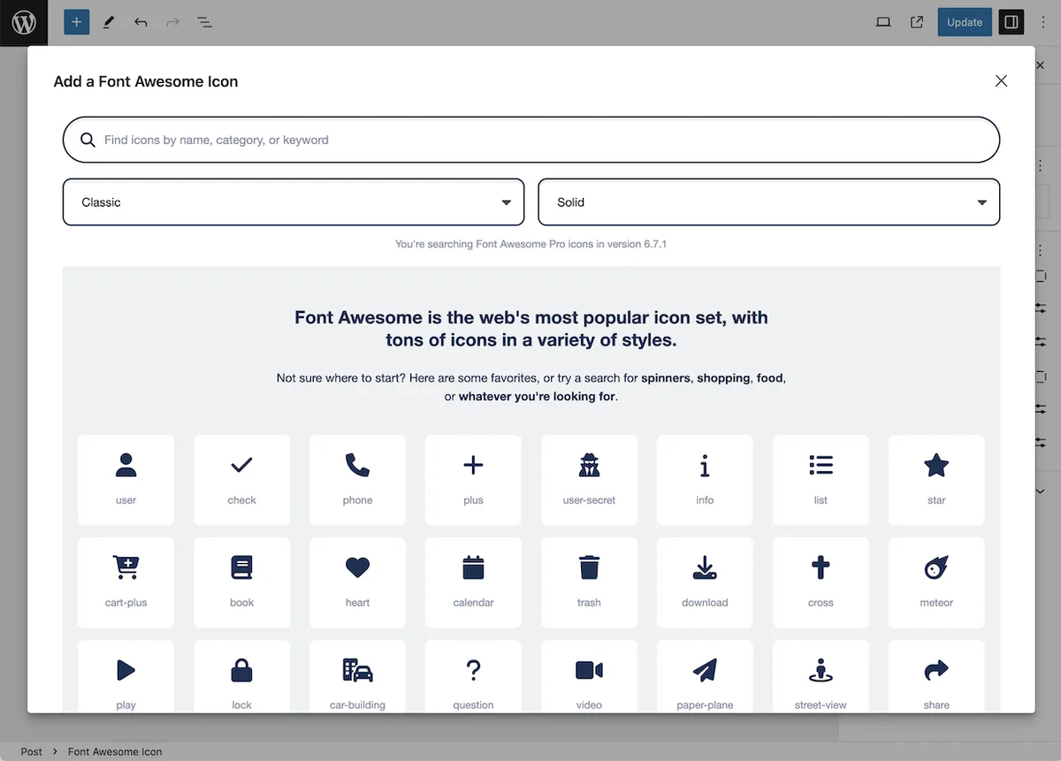Focus the Find icons search field
The width and height of the screenshot is (1061, 761).
[531, 140]
